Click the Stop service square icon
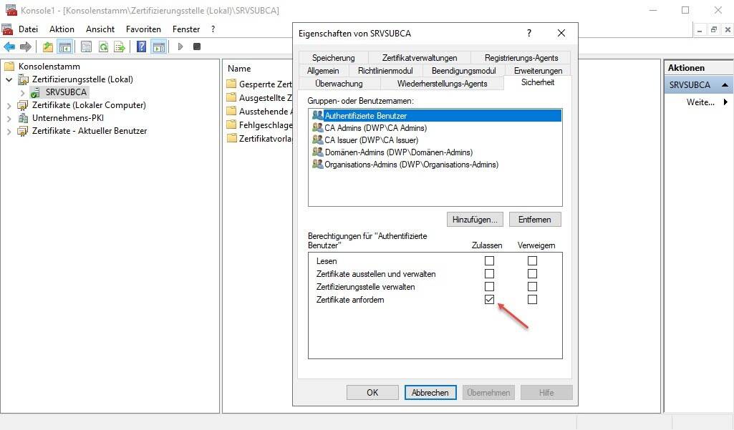734x430 pixels. click(197, 47)
